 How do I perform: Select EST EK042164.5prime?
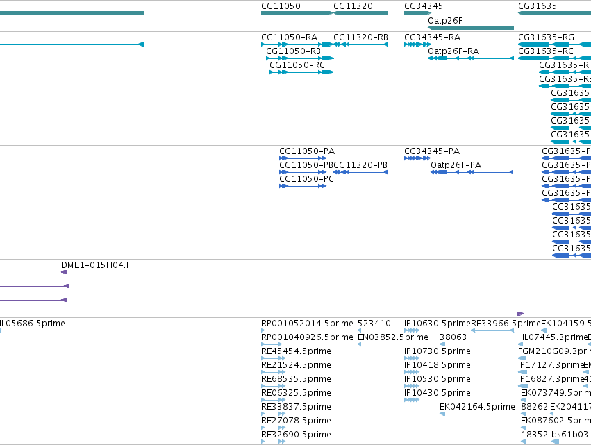tap(442, 414)
